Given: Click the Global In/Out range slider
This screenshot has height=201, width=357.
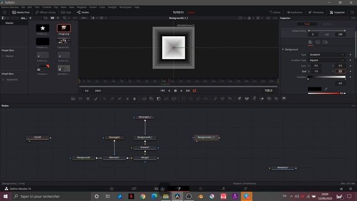Looking at the screenshot, I should (327, 31).
